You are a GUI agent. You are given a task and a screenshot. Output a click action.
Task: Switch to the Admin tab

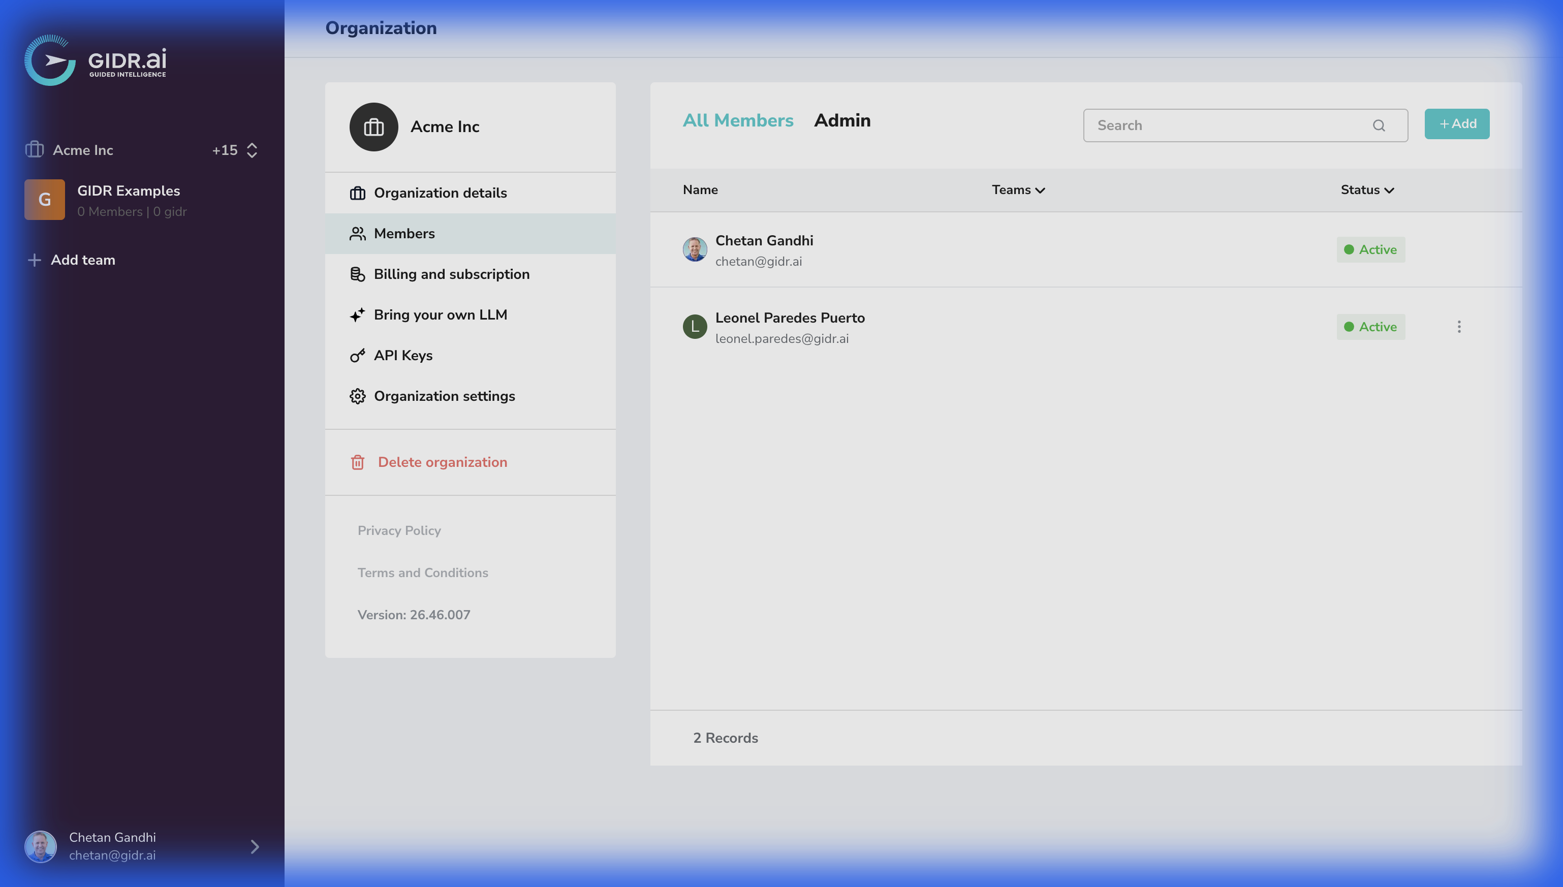(x=843, y=120)
